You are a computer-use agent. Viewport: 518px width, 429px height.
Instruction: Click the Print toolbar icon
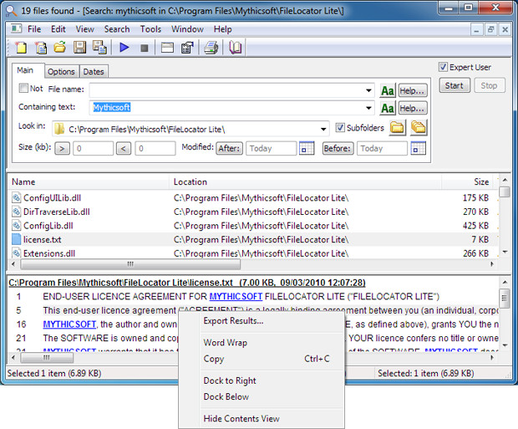[211, 48]
